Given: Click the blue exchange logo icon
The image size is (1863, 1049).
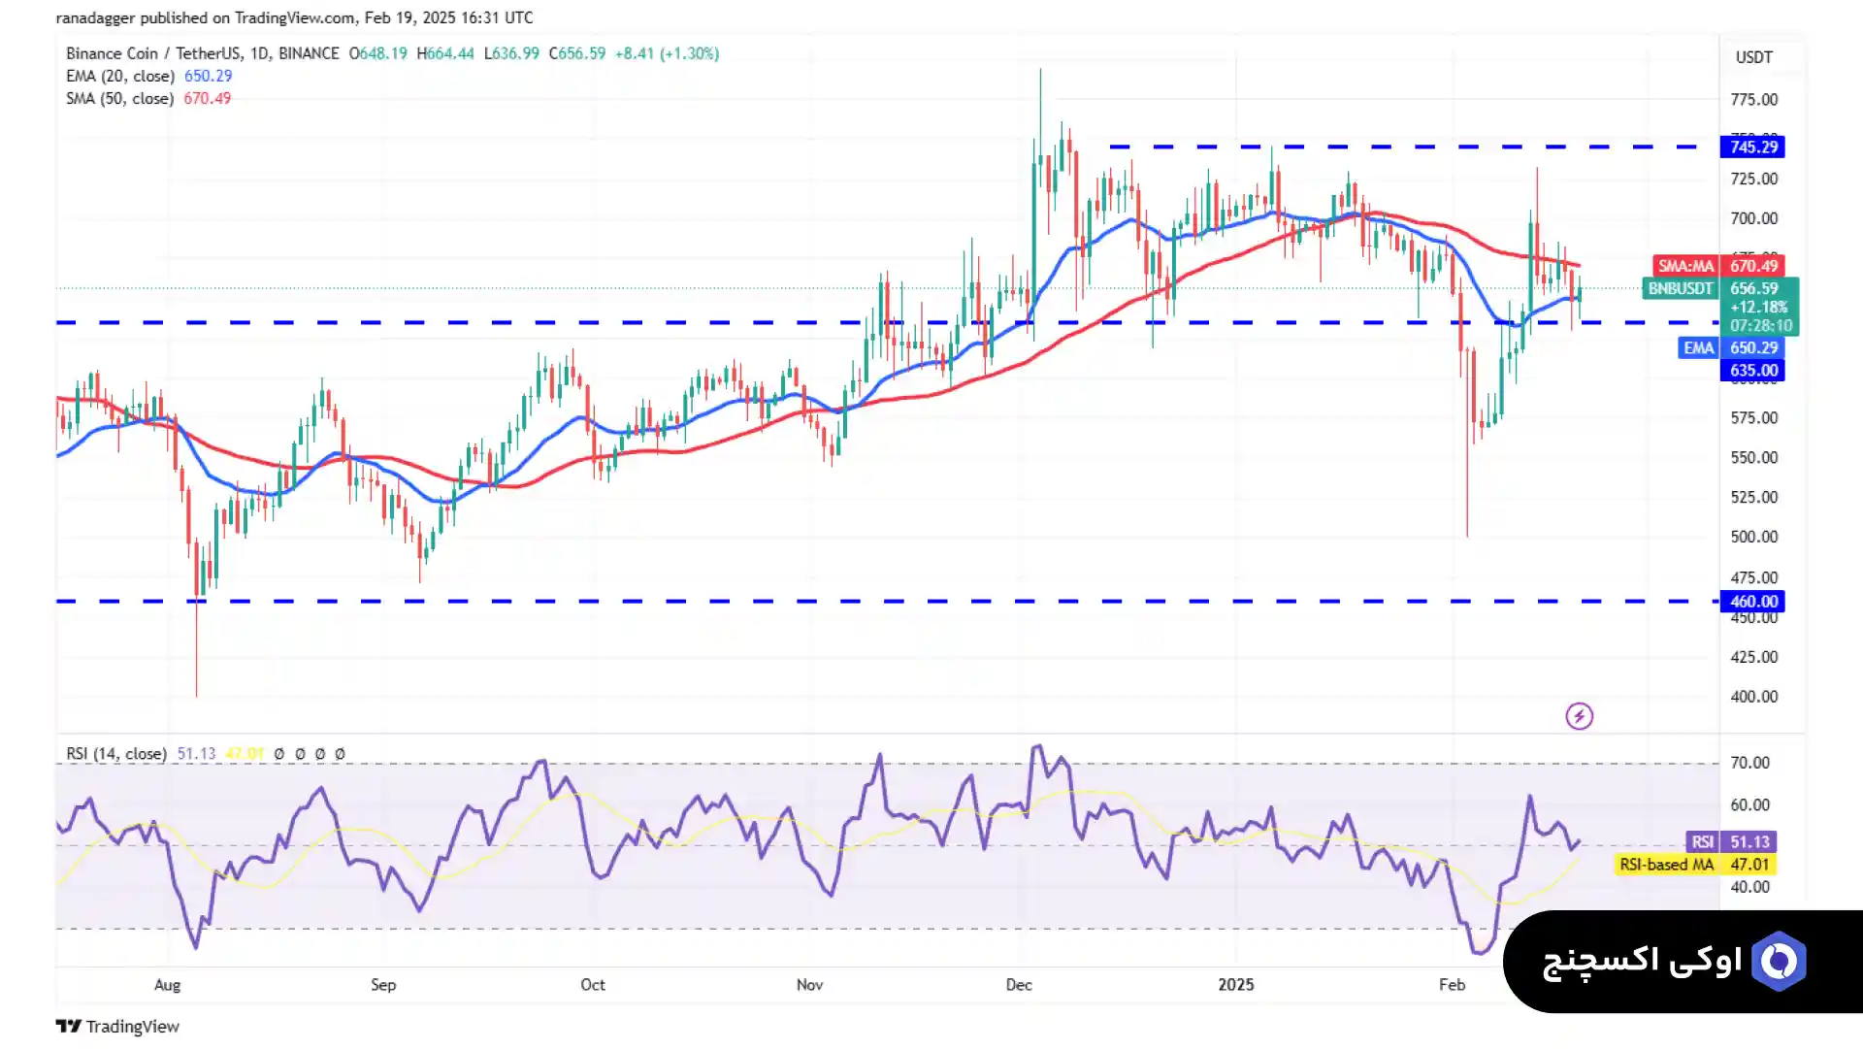Looking at the screenshot, I should tap(1779, 961).
